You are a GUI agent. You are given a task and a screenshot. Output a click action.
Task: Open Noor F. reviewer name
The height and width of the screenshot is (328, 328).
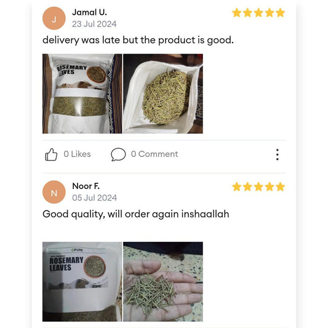pos(86,186)
